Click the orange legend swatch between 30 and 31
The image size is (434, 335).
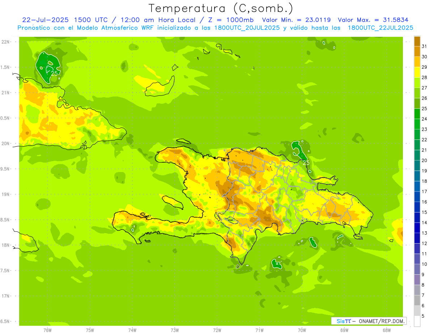pyautogui.click(x=417, y=52)
